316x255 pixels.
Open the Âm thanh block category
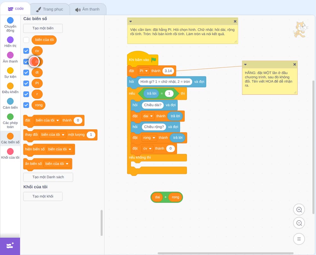[x=10, y=58]
